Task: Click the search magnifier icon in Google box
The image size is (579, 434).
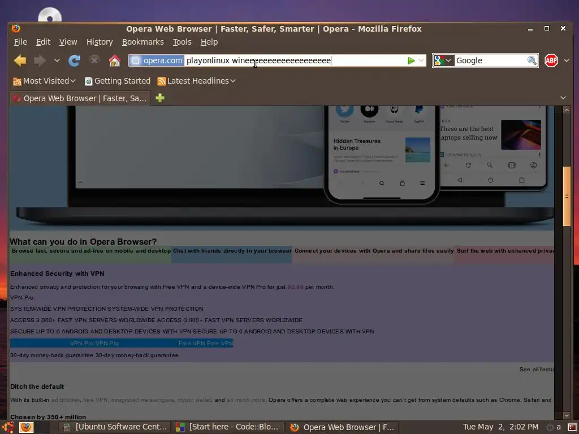Action: [532, 60]
